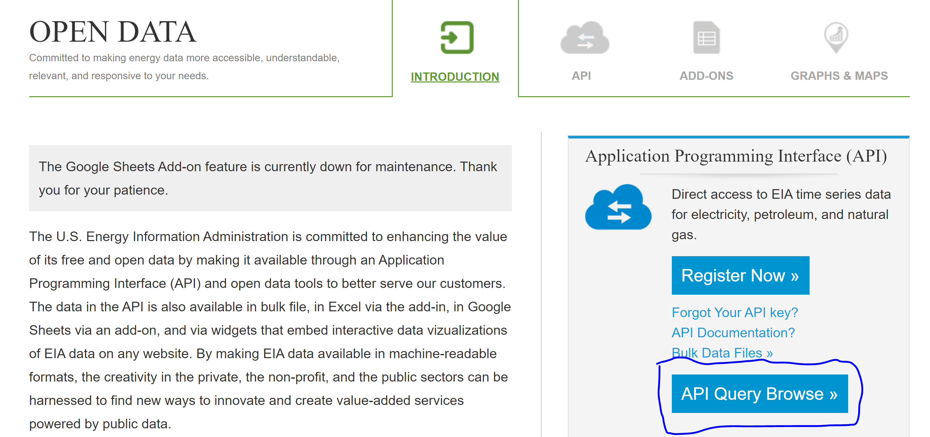Click the Add-ons spreadsheet icon
This screenshot has width=930, height=437.
pyautogui.click(x=706, y=38)
